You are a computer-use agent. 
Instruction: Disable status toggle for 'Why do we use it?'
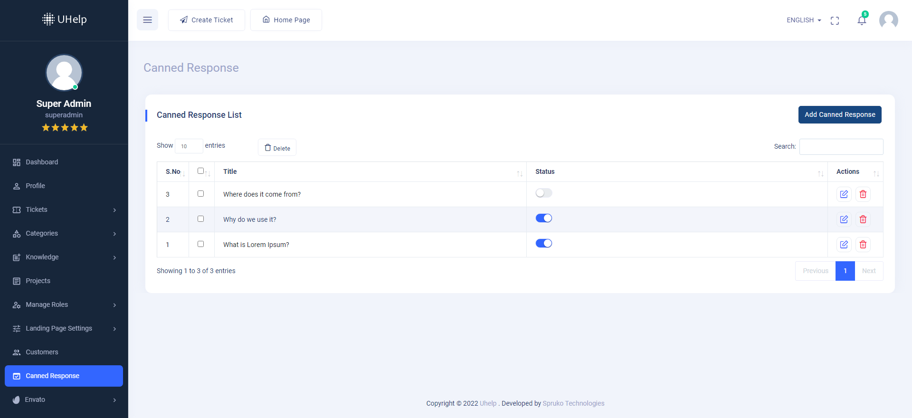pyautogui.click(x=543, y=218)
